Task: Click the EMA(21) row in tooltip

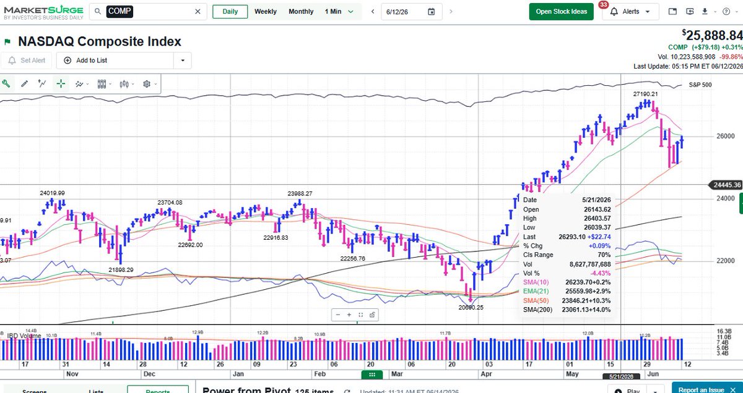Action: pyautogui.click(x=567, y=291)
